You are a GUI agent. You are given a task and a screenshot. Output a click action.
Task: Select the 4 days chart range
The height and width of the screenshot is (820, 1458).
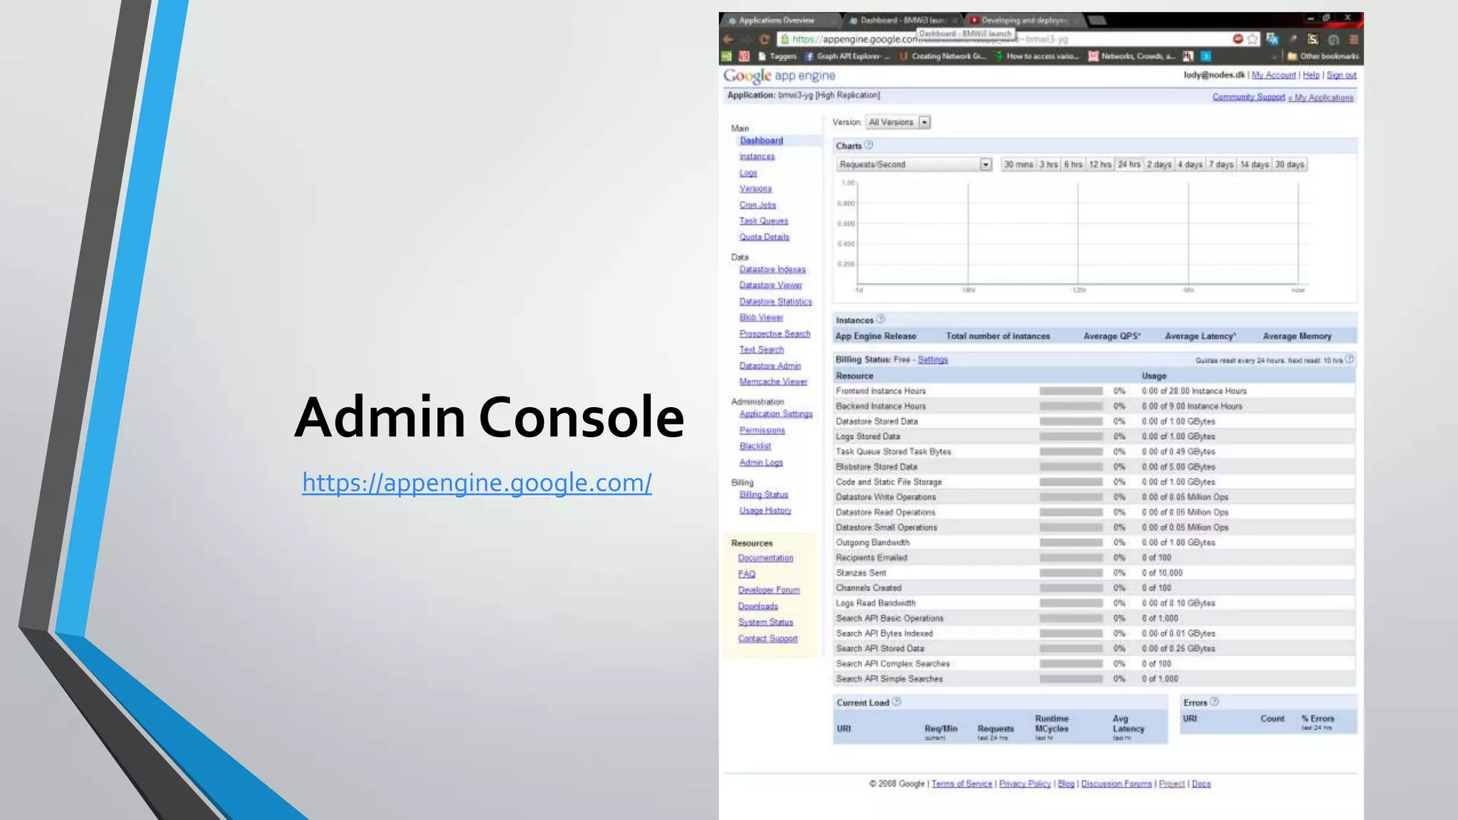[x=1190, y=164]
